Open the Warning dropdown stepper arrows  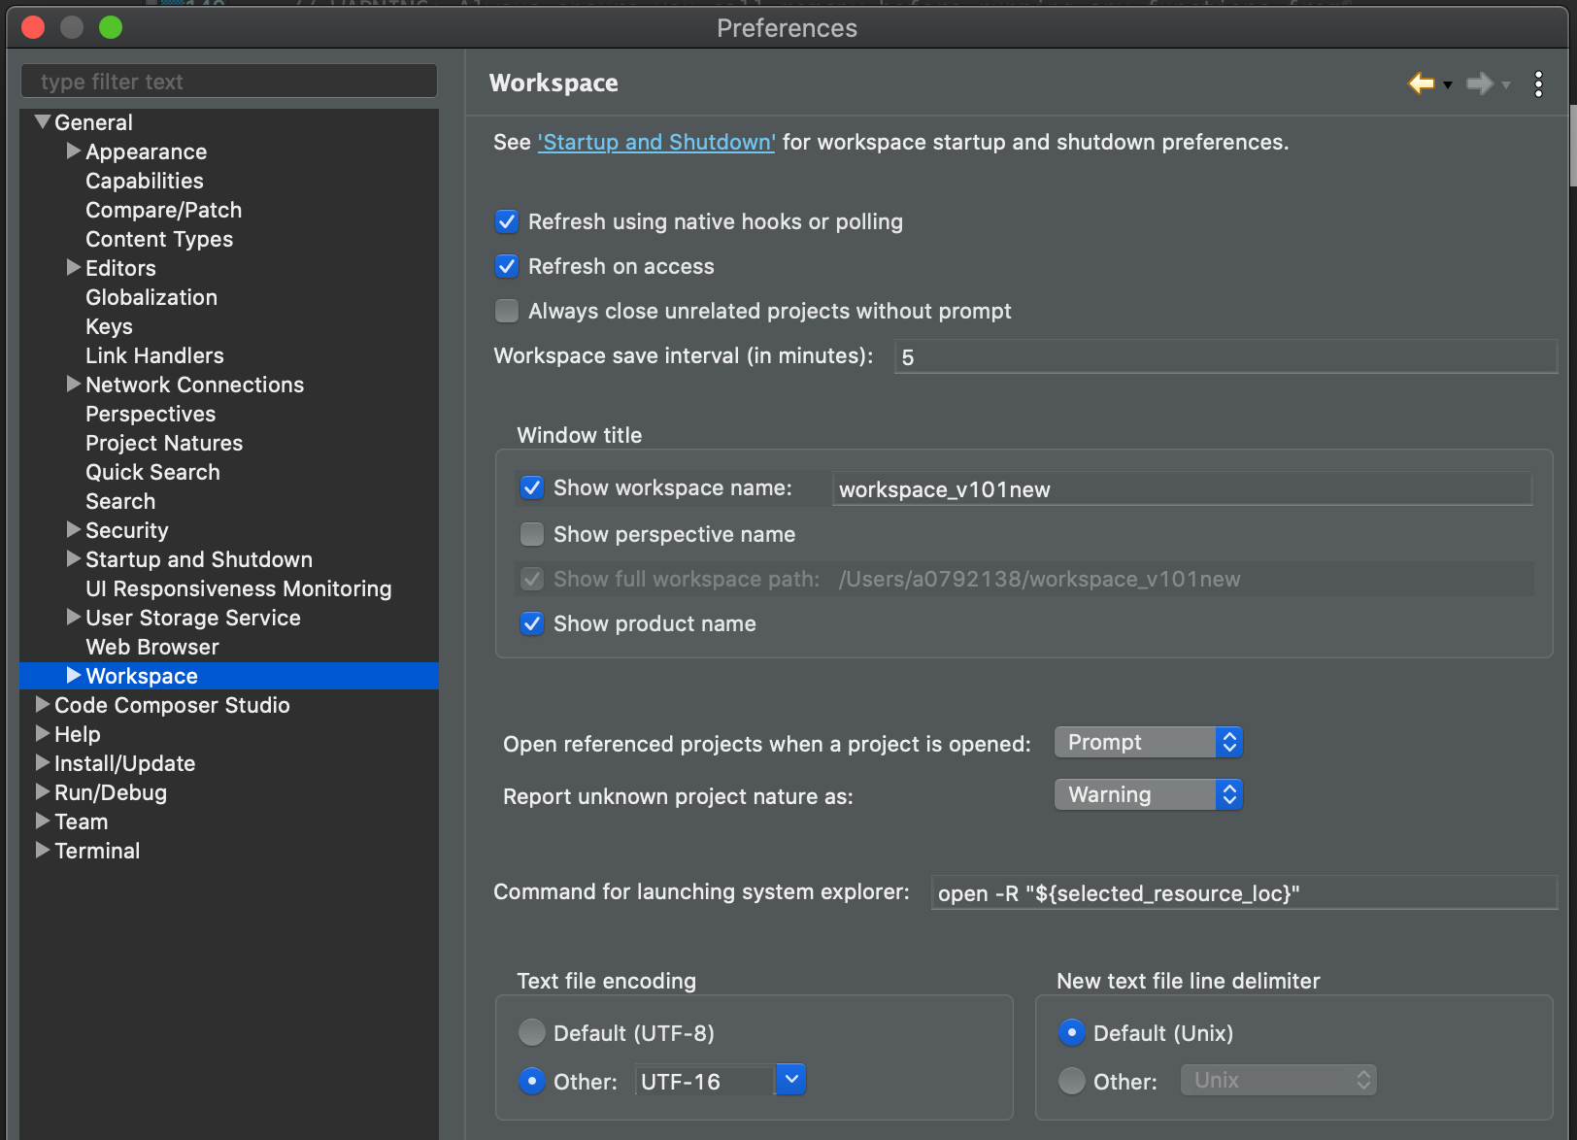[x=1229, y=795]
